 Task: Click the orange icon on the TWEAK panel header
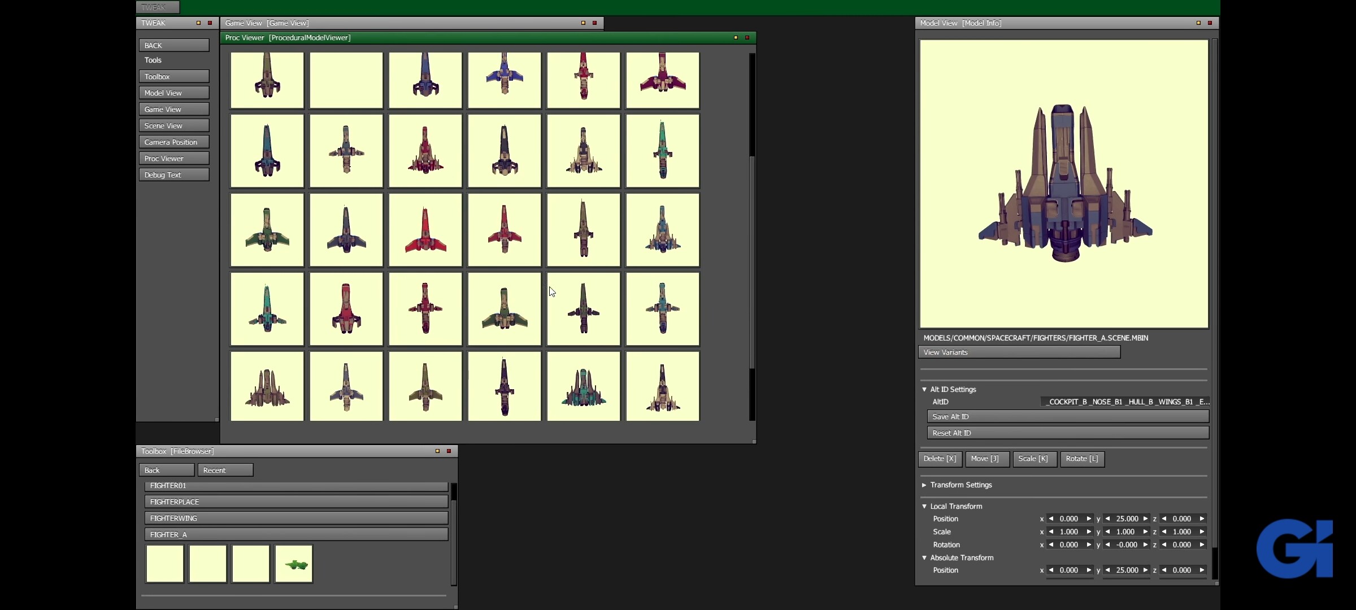[198, 23]
